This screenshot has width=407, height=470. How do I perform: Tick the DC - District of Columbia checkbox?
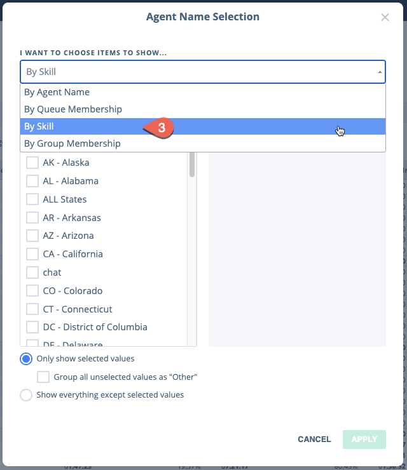32,327
